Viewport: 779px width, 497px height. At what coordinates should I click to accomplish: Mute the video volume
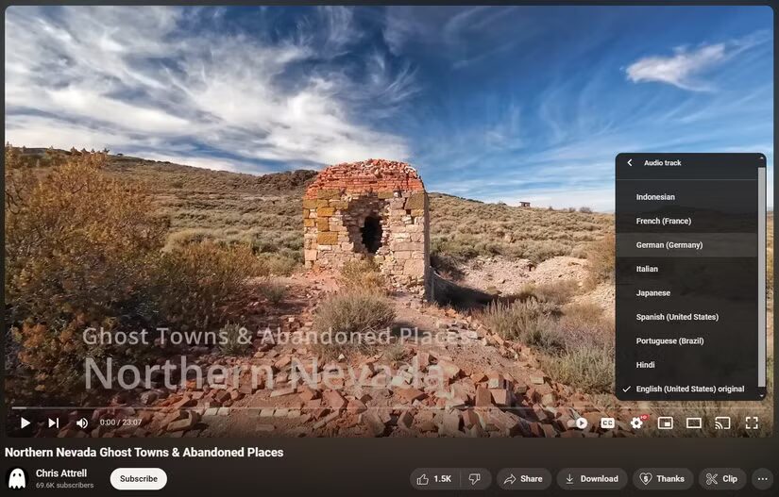click(x=82, y=423)
